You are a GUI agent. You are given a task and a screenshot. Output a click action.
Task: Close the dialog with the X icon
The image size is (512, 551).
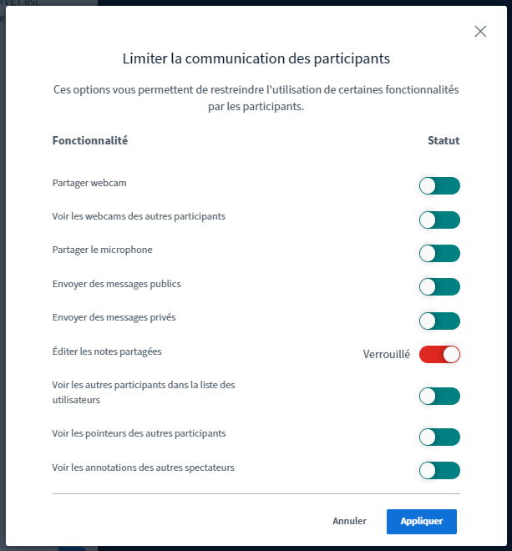480,32
